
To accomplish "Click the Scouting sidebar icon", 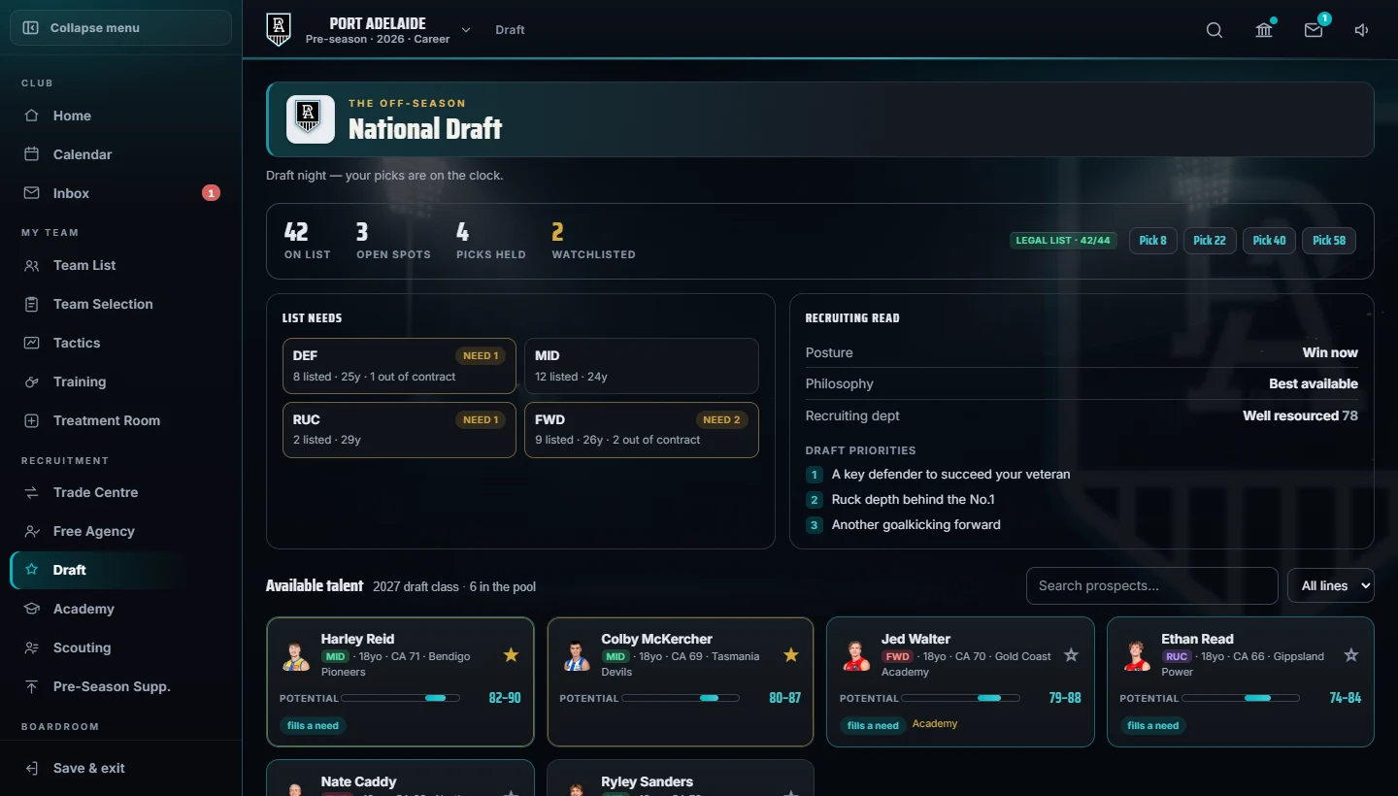I will pos(32,647).
